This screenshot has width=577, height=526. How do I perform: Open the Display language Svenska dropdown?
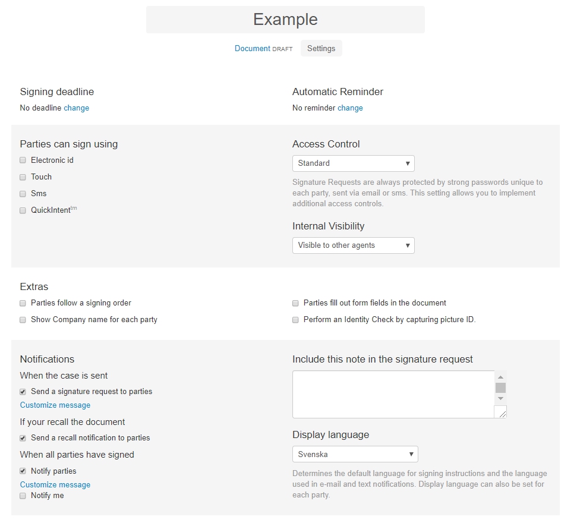pos(355,454)
